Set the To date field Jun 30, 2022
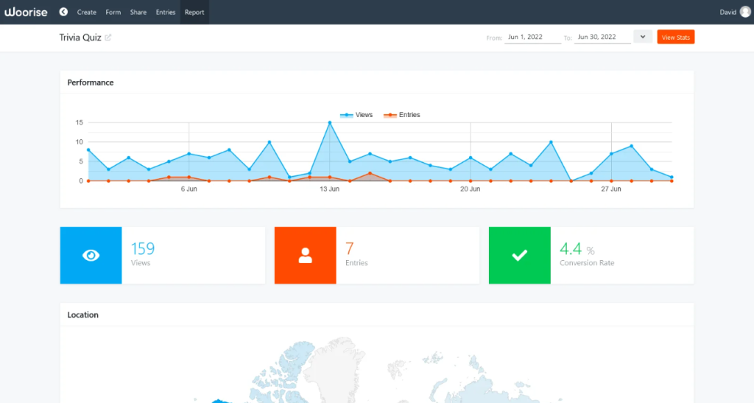 click(602, 37)
